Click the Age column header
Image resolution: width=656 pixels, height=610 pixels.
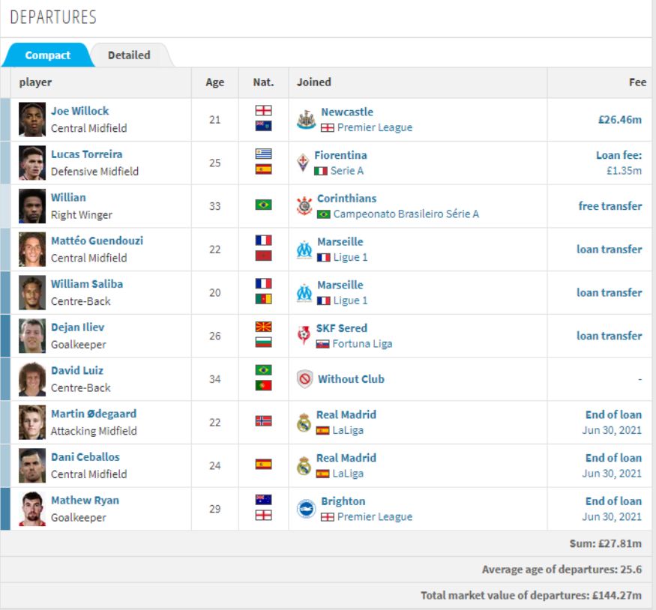coord(214,82)
